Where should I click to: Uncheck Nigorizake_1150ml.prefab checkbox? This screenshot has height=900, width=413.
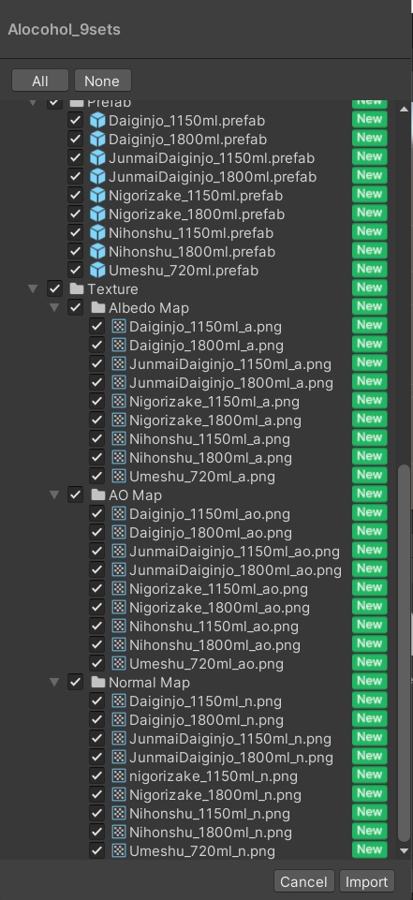[x=75, y=196]
